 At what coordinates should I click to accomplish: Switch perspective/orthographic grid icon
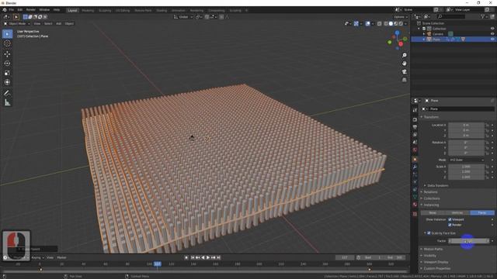[x=404, y=80]
